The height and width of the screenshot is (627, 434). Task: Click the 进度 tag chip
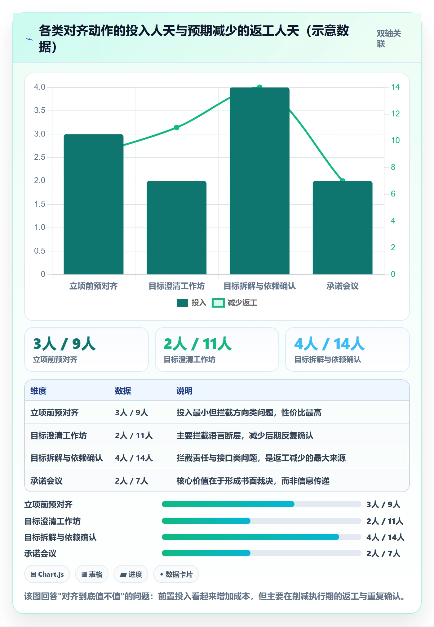pos(131,574)
